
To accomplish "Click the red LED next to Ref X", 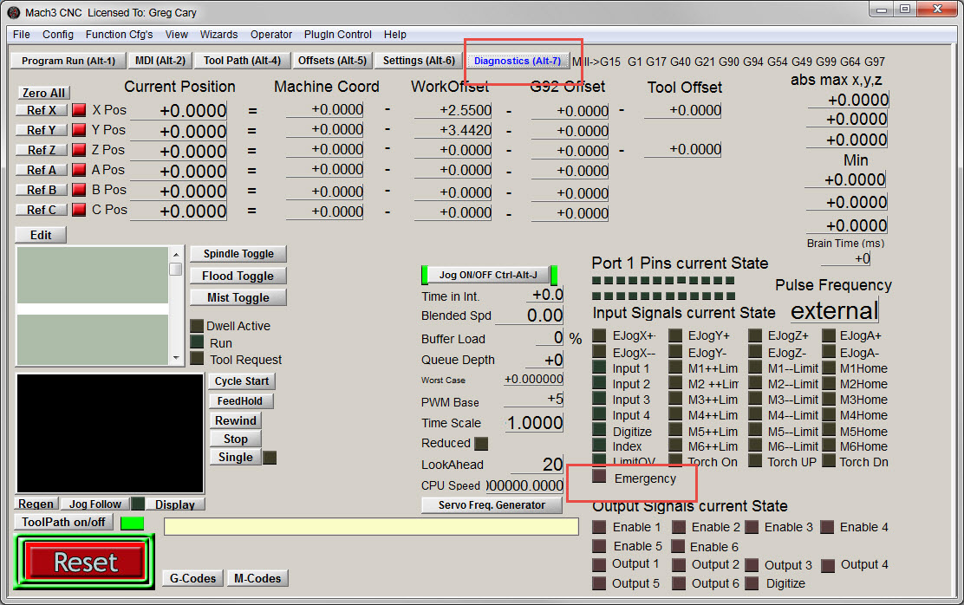I will (79, 110).
